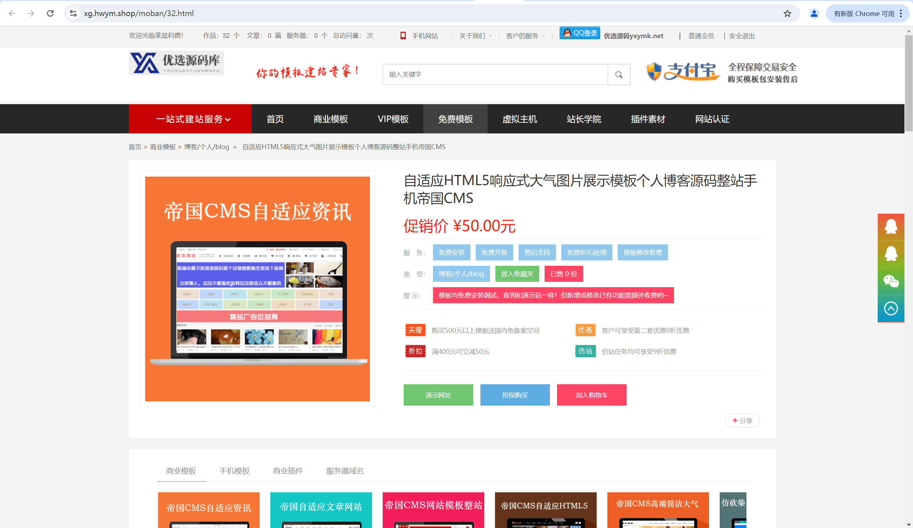This screenshot has width=913, height=528.
Task: Expand the 客户的服务 dropdown menu
Action: (525, 36)
